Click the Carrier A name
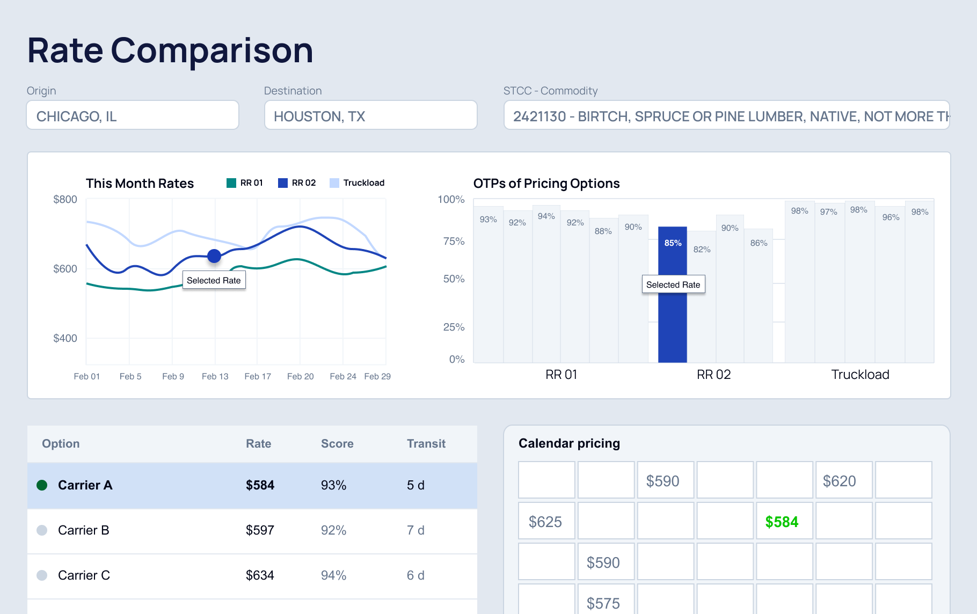The width and height of the screenshot is (977, 614). pyautogui.click(x=85, y=485)
